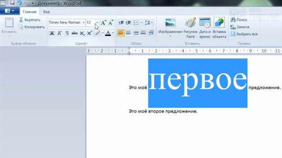The height and width of the screenshot is (158, 282).
Task: Click the word предложение. after первое
Action: (x=264, y=88)
